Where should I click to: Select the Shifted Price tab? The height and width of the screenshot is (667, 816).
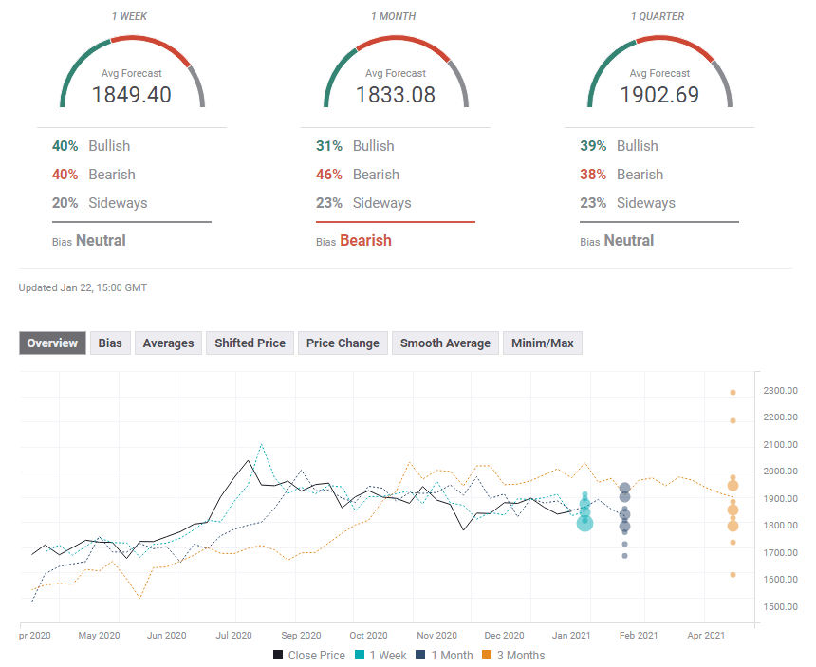tap(250, 343)
